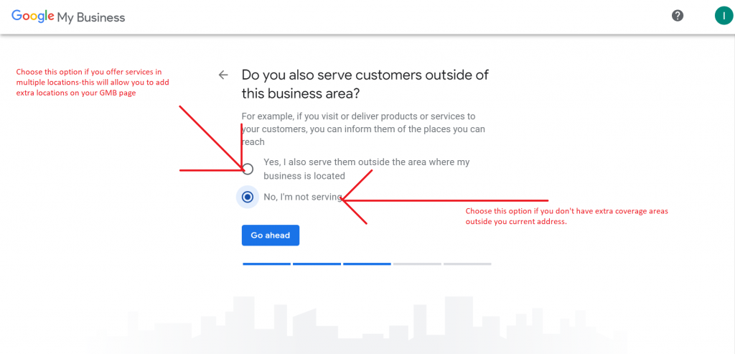Click the 'For example, if you visit' description
The height and width of the screenshot is (354, 735).
pyautogui.click(x=362, y=129)
